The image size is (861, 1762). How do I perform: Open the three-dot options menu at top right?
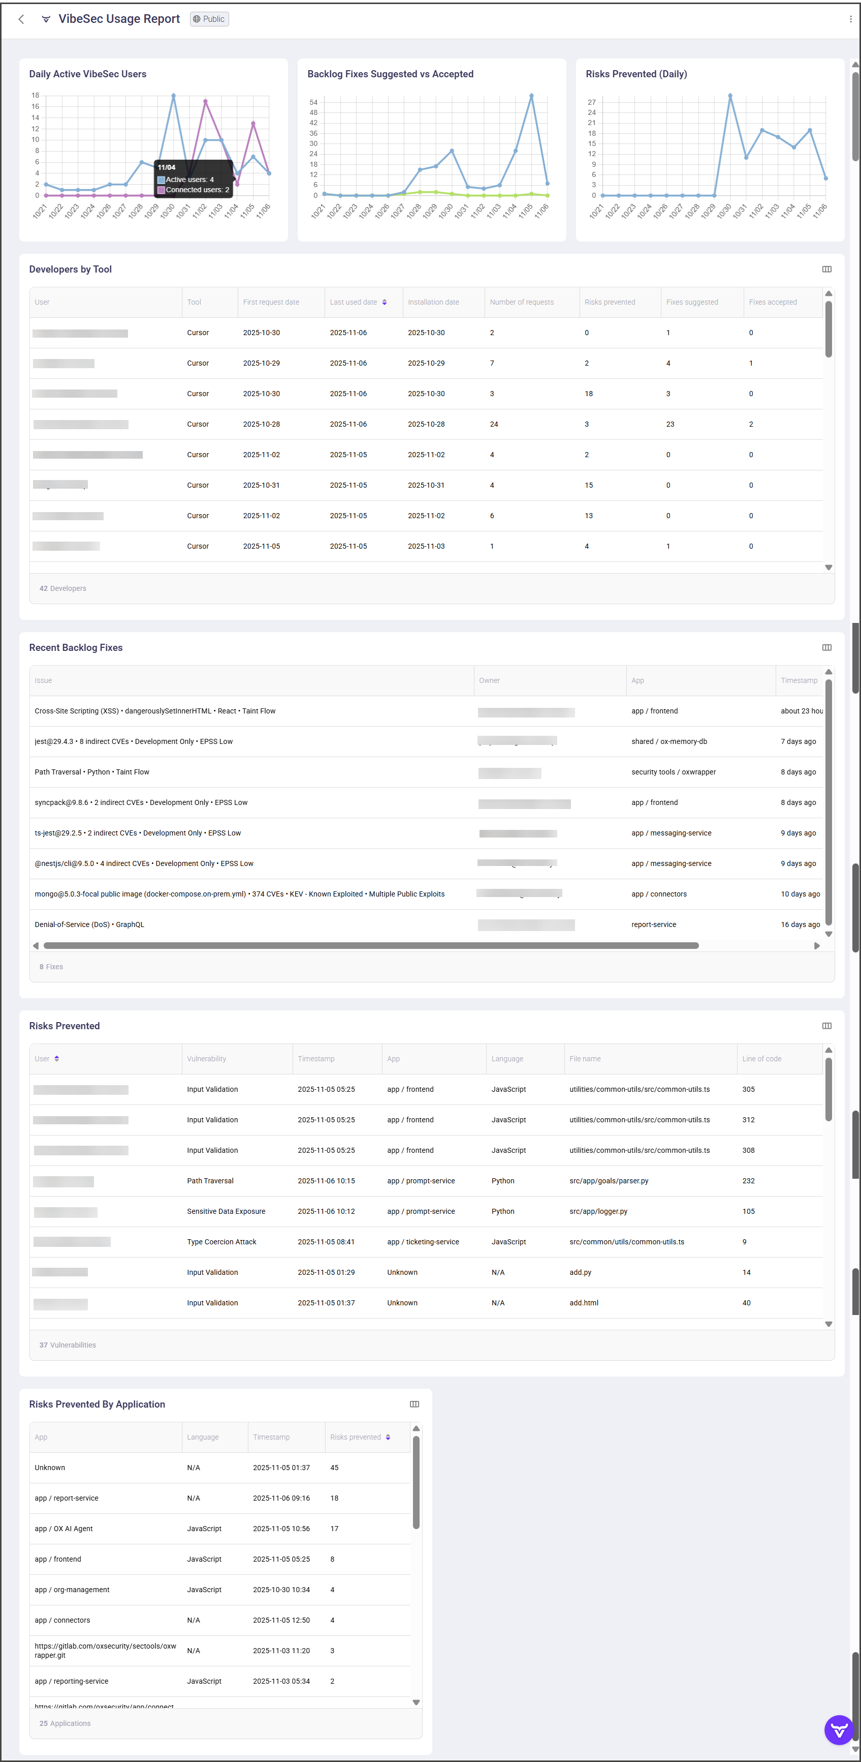(x=850, y=19)
